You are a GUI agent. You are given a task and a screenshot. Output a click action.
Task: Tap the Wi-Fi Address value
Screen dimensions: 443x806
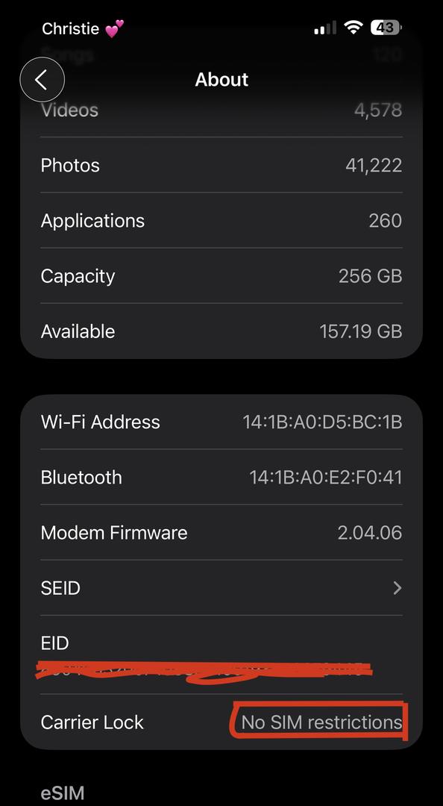click(322, 422)
